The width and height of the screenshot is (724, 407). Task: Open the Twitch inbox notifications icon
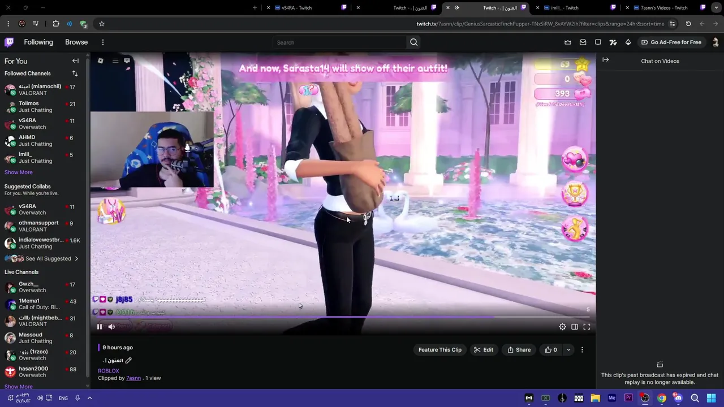click(x=583, y=42)
